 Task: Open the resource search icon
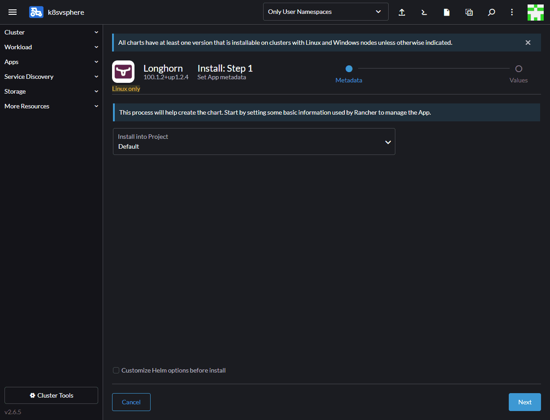[491, 12]
